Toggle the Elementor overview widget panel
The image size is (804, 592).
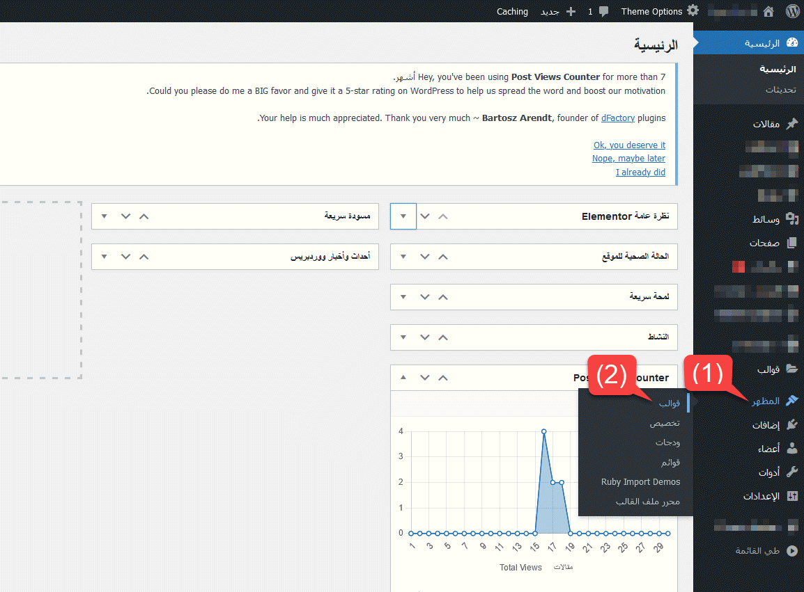[x=403, y=216]
